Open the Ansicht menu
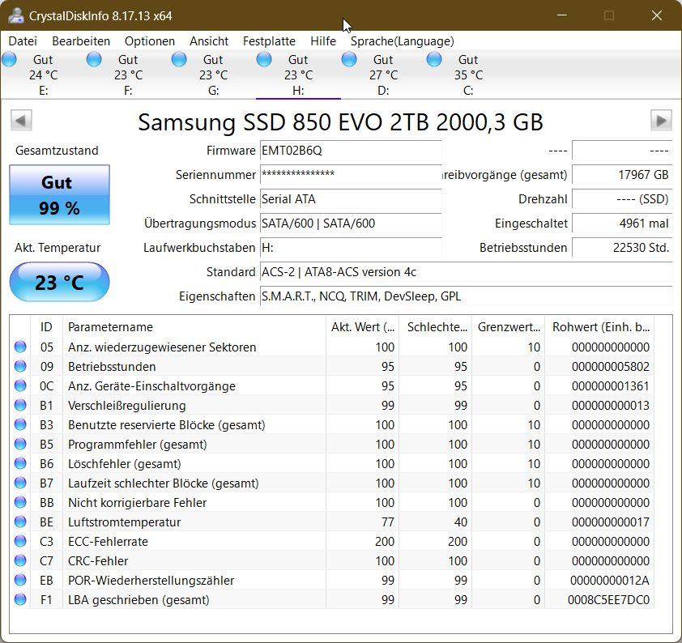 [x=209, y=41]
